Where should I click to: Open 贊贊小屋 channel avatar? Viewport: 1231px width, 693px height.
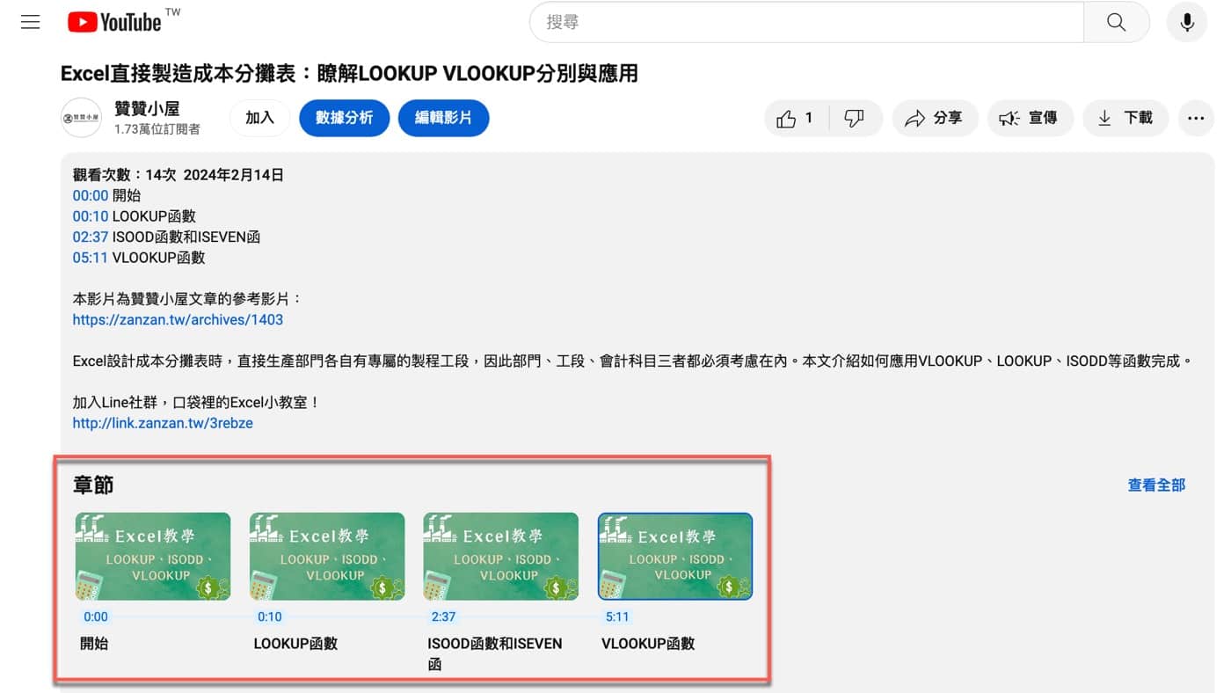point(81,118)
